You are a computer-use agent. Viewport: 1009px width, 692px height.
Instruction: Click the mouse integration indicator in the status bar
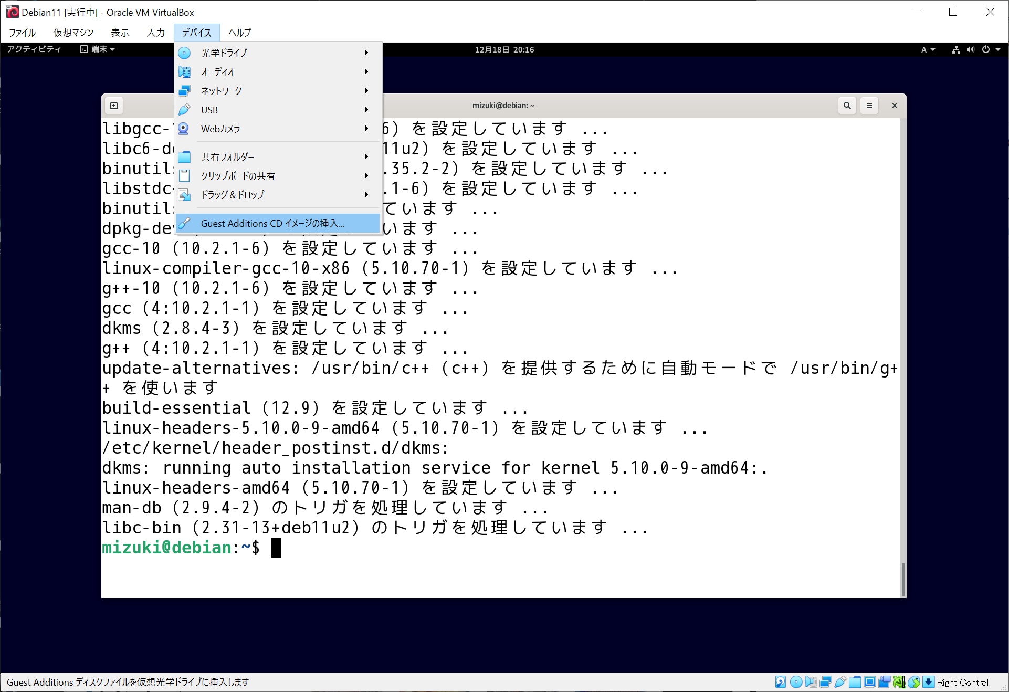tap(914, 682)
